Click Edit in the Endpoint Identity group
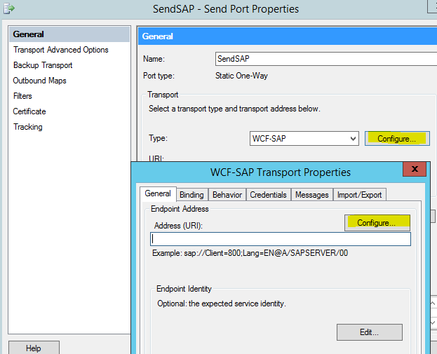Image resolution: width=437 pixels, height=354 pixels. pyautogui.click(x=369, y=332)
